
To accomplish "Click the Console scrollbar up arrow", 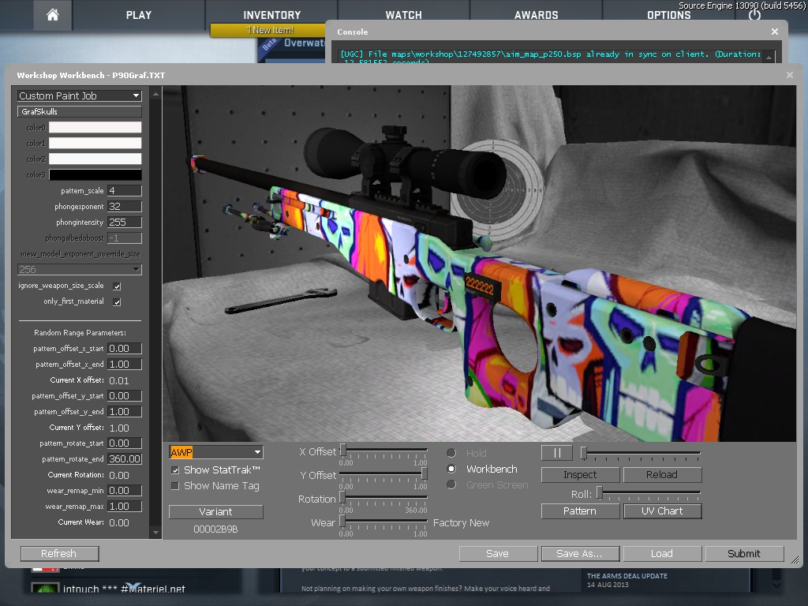I will [x=769, y=57].
